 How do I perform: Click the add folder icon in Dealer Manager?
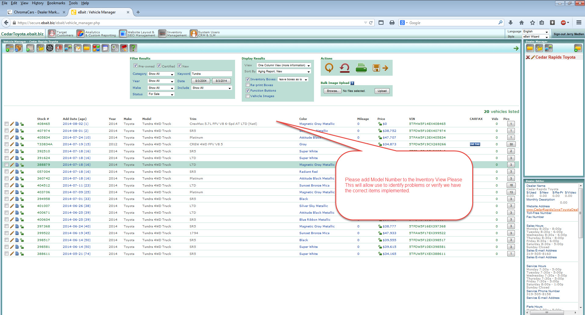click(x=578, y=48)
